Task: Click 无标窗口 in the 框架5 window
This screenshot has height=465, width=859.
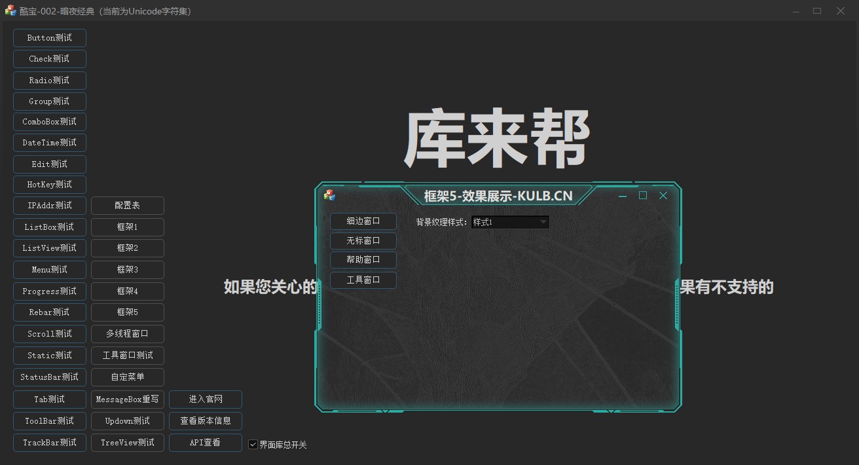Action: point(363,241)
